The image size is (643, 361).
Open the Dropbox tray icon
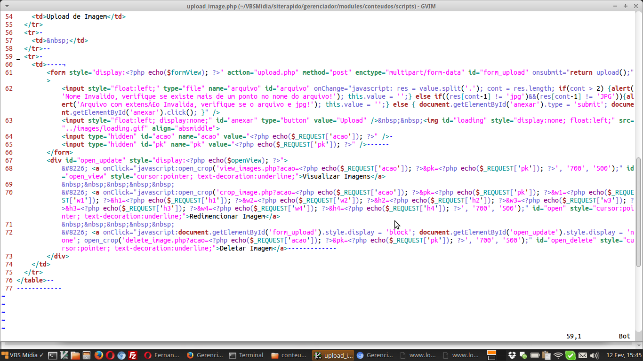coord(513,355)
